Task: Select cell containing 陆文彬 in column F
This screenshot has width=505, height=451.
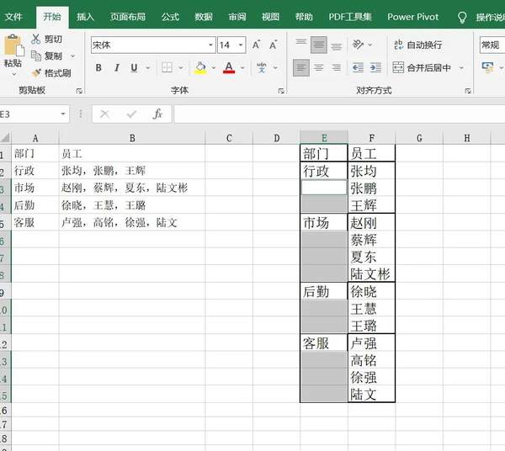Action: point(370,273)
